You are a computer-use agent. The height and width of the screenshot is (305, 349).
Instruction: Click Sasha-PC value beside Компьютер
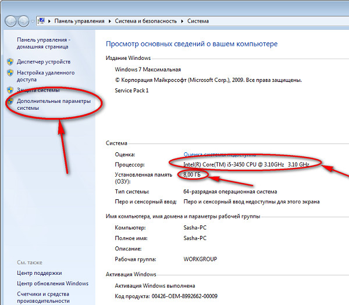point(195,228)
